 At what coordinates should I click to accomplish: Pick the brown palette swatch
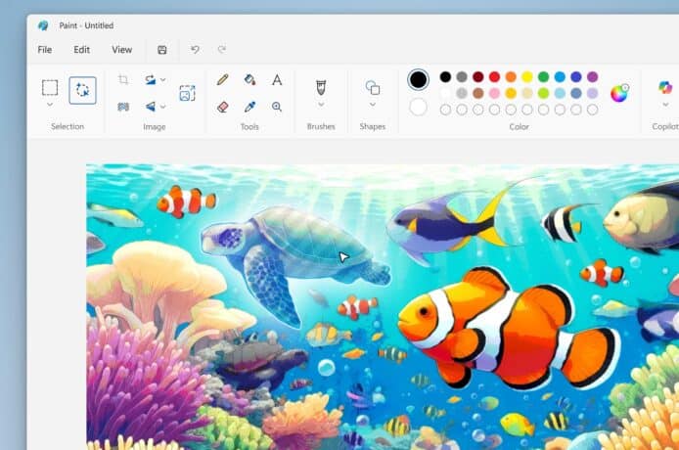(478, 93)
